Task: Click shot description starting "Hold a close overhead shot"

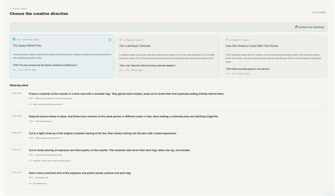Action: pos(80,173)
